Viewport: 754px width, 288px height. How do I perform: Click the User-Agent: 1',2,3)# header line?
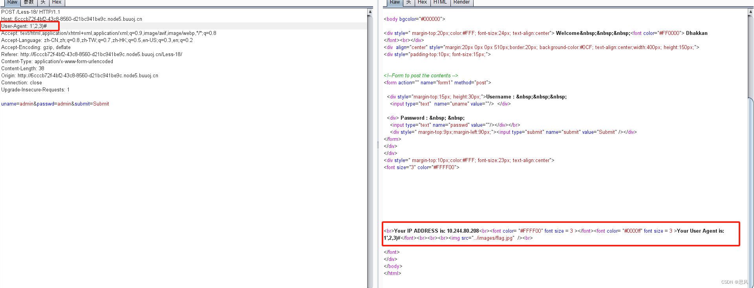tap(24, 26)
